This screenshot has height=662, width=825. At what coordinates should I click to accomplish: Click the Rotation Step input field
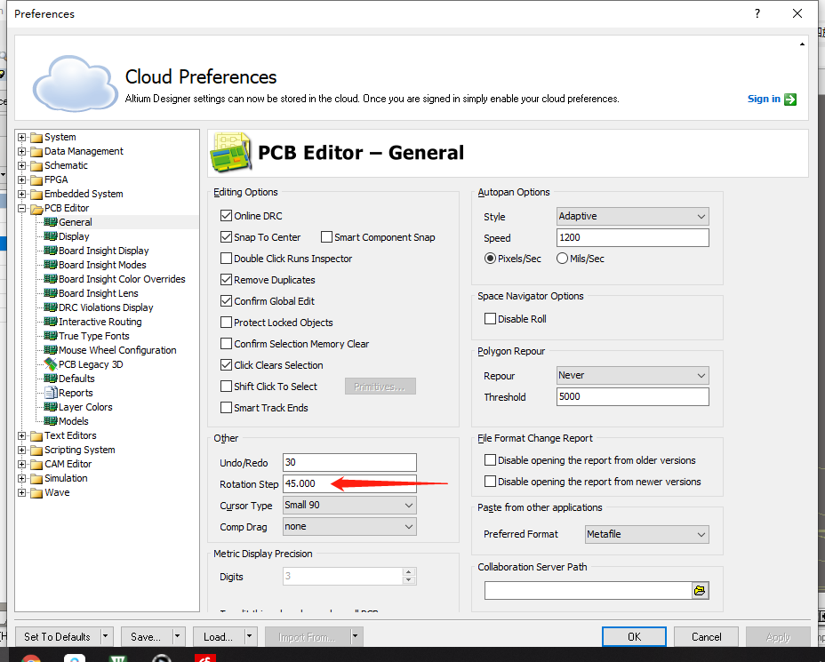point(349,483)
